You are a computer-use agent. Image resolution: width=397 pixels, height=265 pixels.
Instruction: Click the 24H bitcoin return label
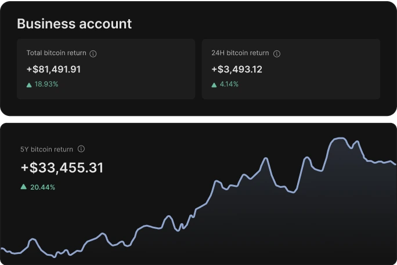click(x=240, y=53)
